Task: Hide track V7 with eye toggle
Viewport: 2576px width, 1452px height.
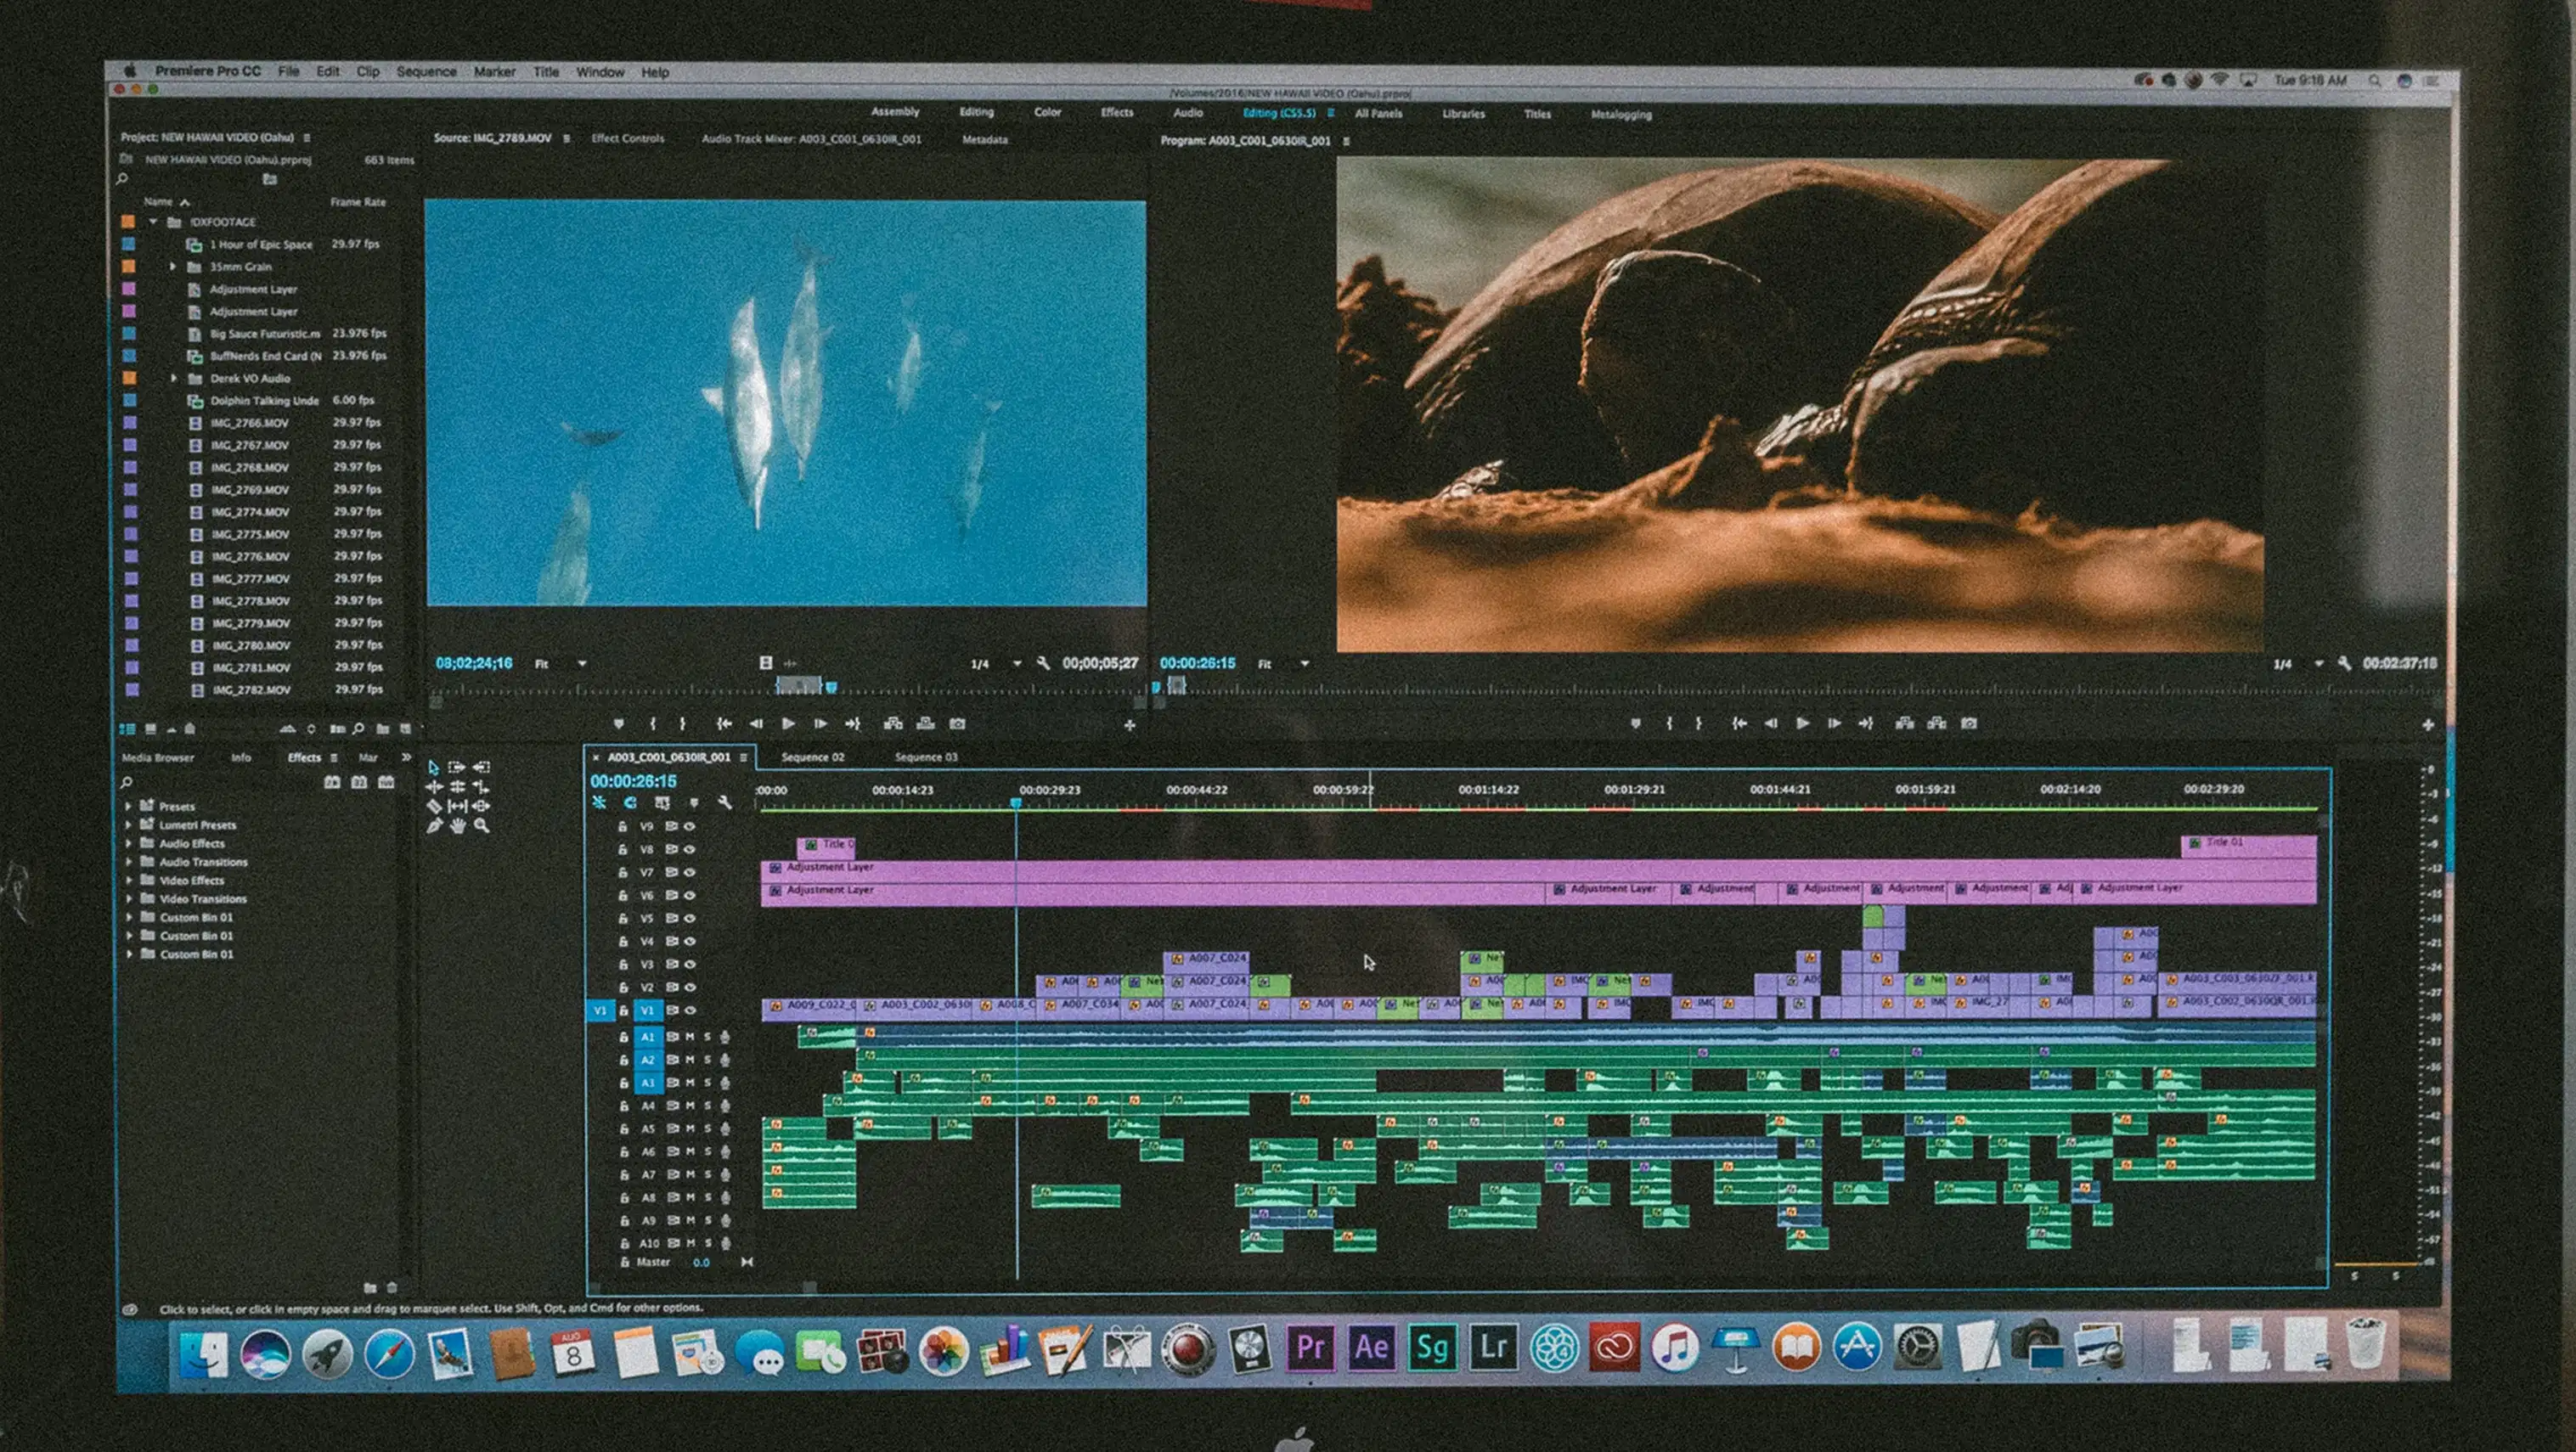Action: tap(689, 872)
